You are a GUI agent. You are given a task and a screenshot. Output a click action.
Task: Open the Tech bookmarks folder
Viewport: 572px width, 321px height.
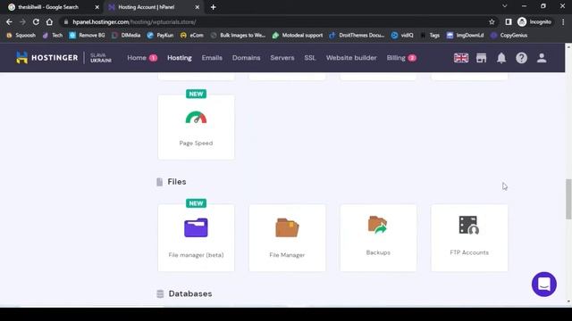pyautogui.click(x=53, y=36)
